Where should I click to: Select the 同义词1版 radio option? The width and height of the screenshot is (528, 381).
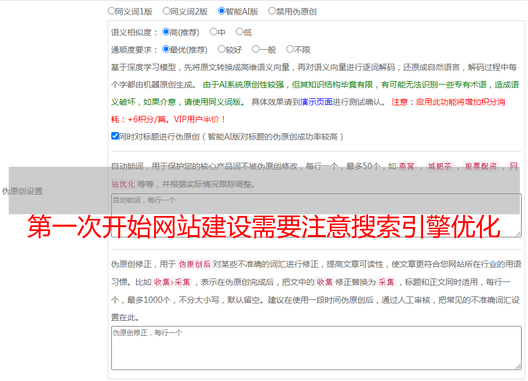click(111, 11)
